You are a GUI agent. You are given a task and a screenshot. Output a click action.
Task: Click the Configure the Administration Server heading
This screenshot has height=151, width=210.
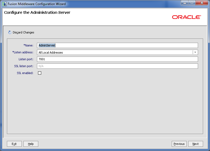coord(37,12)
